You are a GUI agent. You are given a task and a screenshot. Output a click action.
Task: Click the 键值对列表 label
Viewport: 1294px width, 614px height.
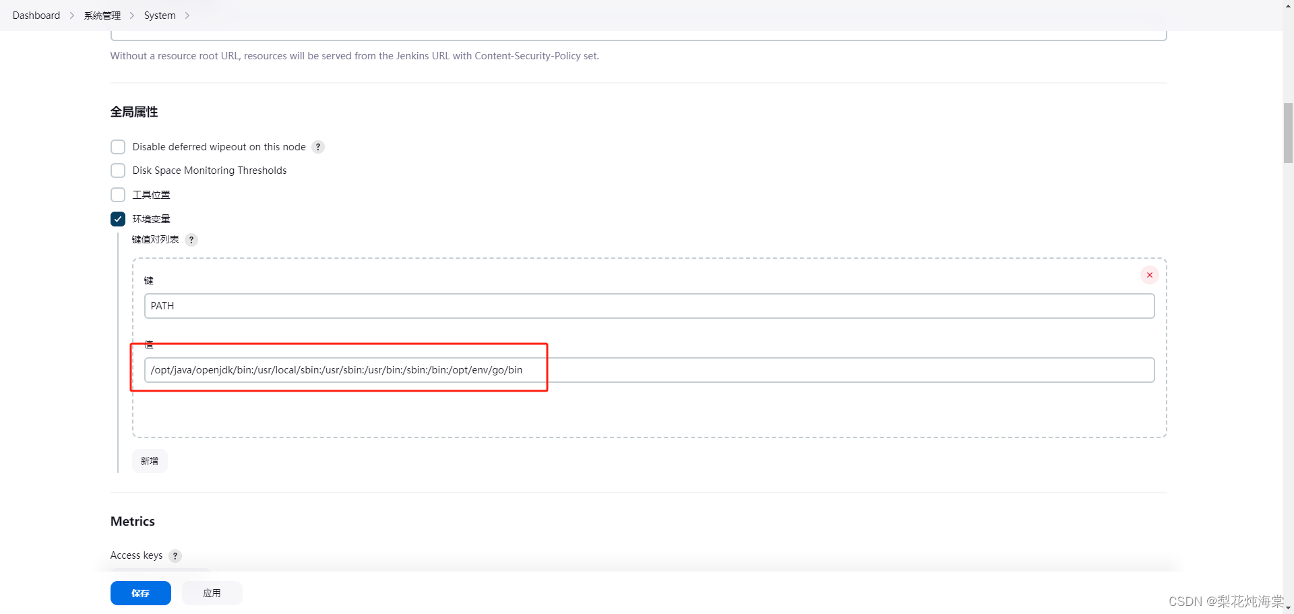156,239
